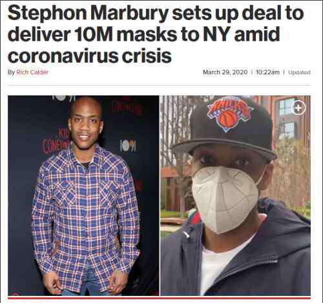
Task: Click the Stephon Marbury article headline
Action: point(156,34)
